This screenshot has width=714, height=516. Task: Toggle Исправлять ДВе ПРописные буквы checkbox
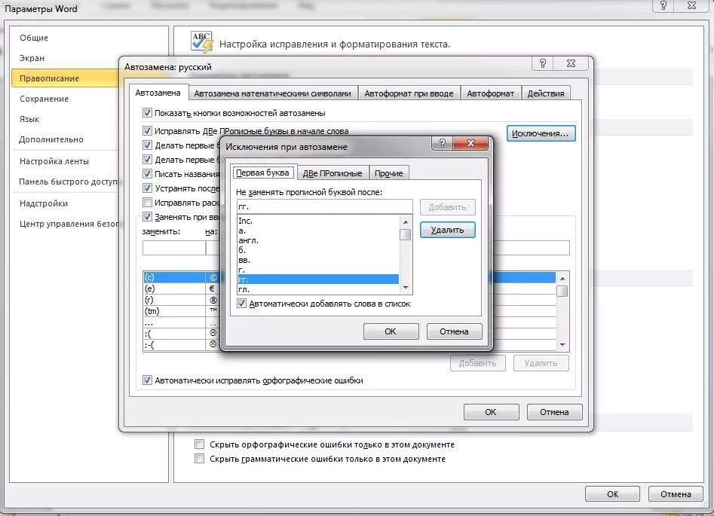[147, 130]
